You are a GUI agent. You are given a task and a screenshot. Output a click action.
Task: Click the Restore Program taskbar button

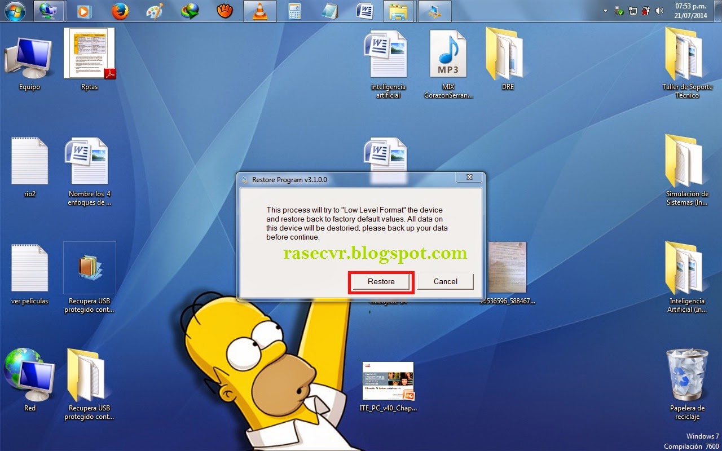click(434, 11)
